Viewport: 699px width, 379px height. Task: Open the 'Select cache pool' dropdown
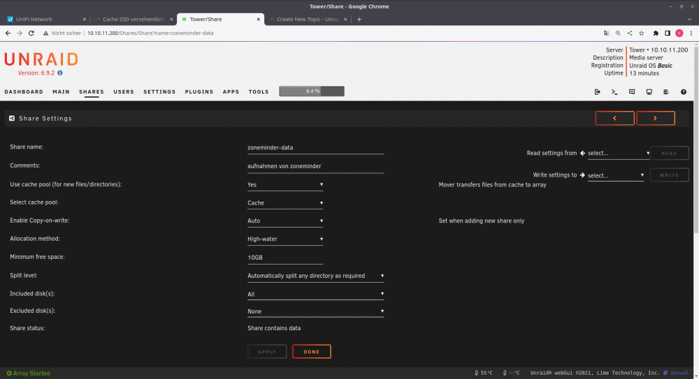[285, 203]
